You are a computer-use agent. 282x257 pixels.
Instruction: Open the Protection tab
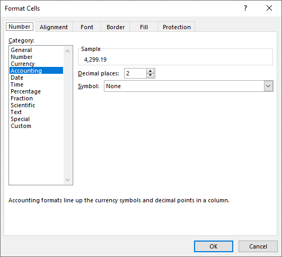pyautogui.click(x=177, y=27)
